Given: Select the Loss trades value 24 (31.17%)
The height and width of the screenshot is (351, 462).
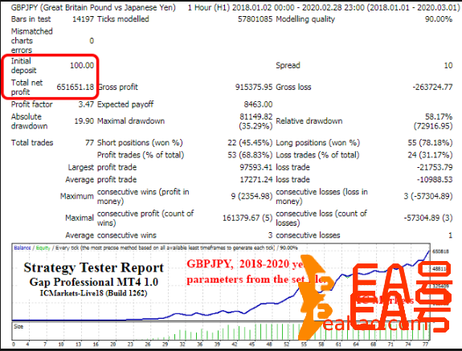Looking at the screenshot, I should (430, 155).
